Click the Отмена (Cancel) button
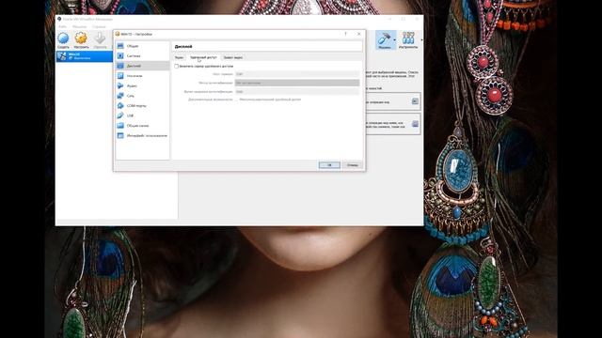 [x=352, y=165]
